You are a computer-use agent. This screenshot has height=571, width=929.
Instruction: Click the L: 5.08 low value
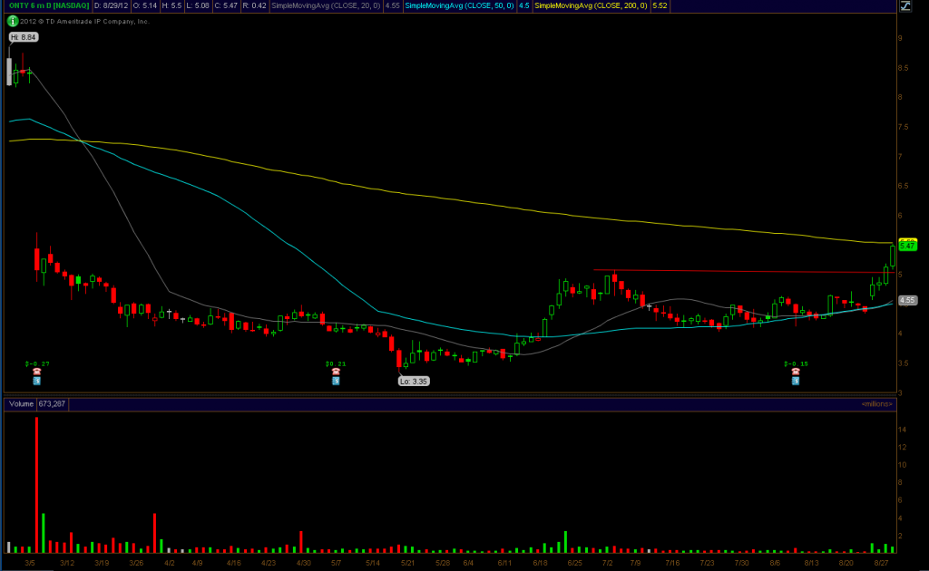point(198,5)
